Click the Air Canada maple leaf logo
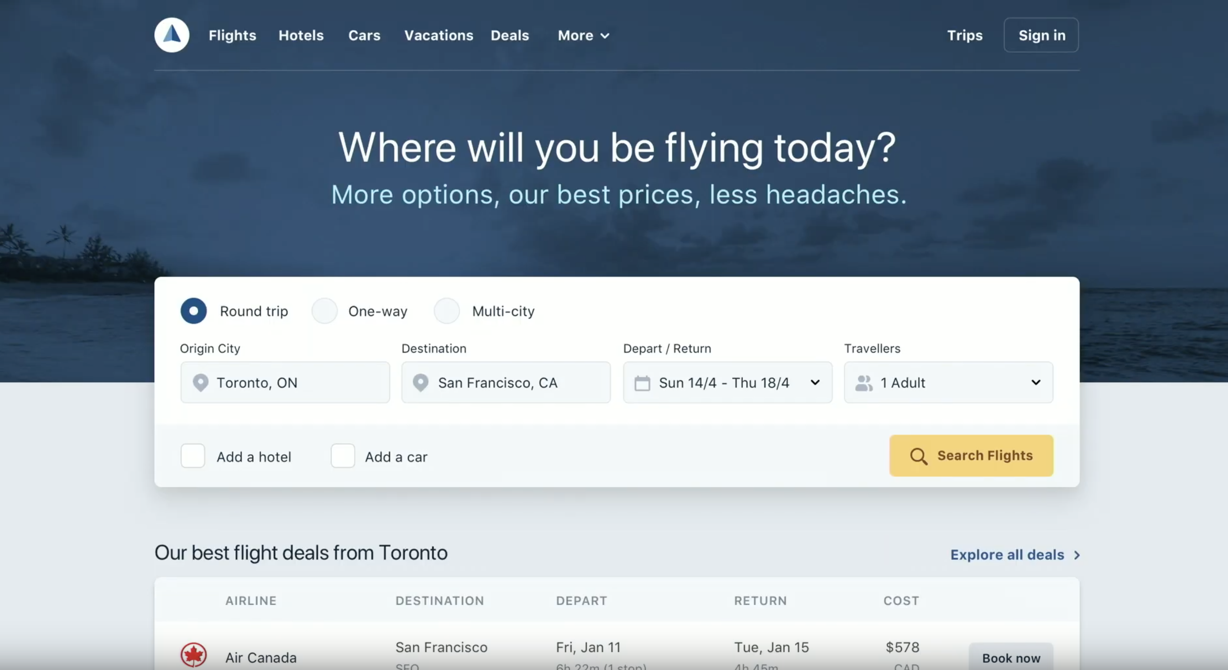1228x670 pixels. (193, 655)
